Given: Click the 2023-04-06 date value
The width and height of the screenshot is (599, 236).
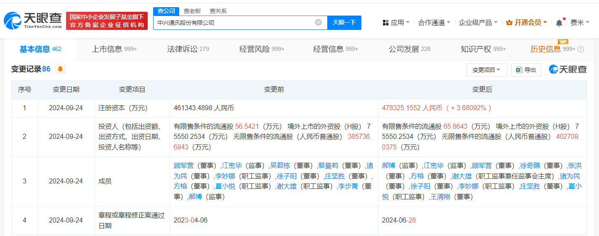Looking at the screenshot, I should 191,220.
